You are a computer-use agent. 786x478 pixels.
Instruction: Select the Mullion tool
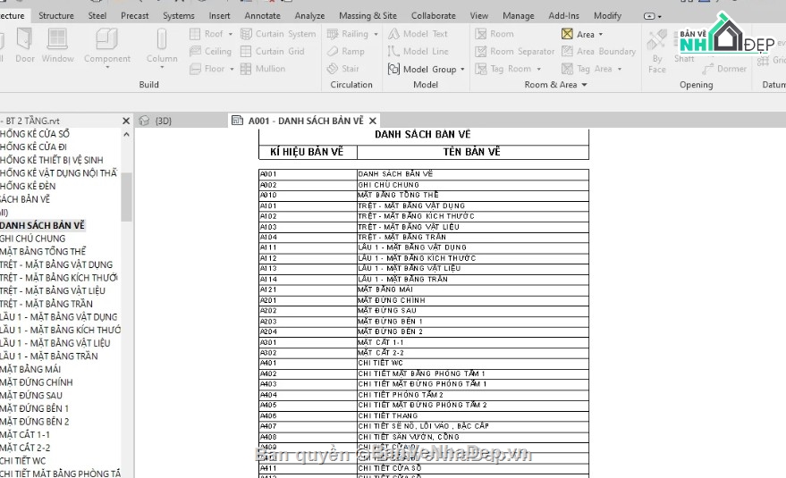pyautogui.click(x=263, y=69)
